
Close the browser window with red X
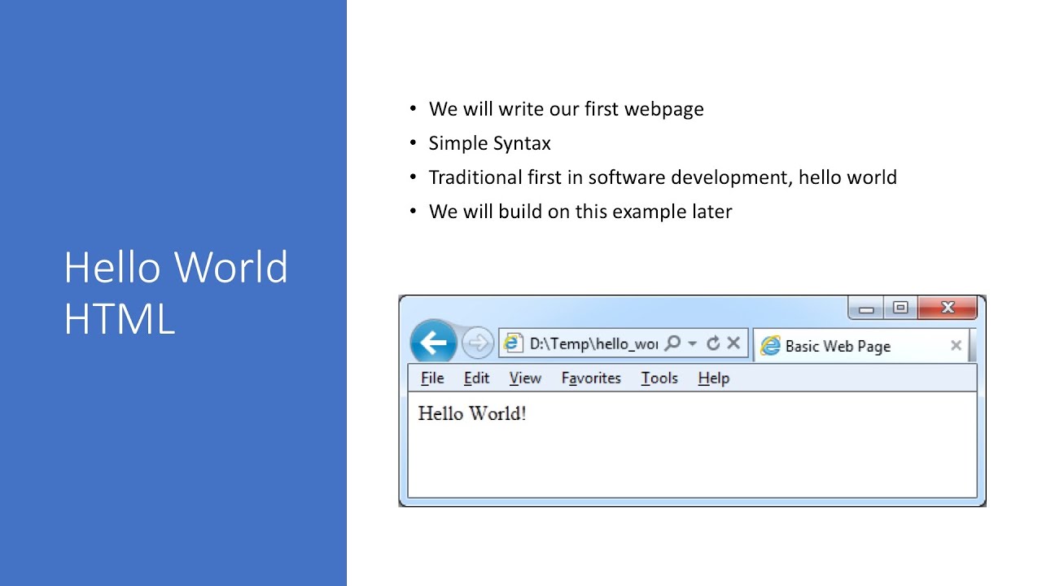(947, 308)
